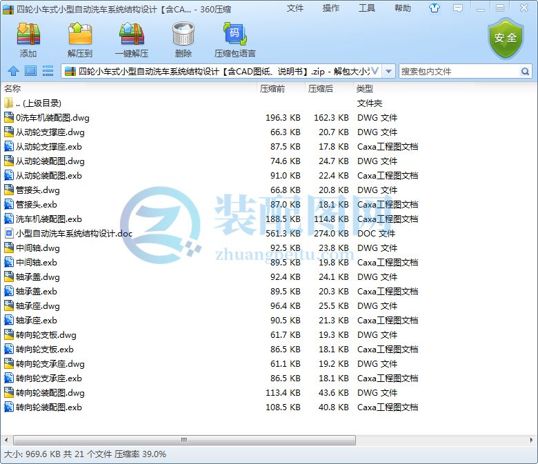The image size is (538, 464).
Task: Click the scrollbar right arrow
Action: pyautogui.click(x=532, y=440)
